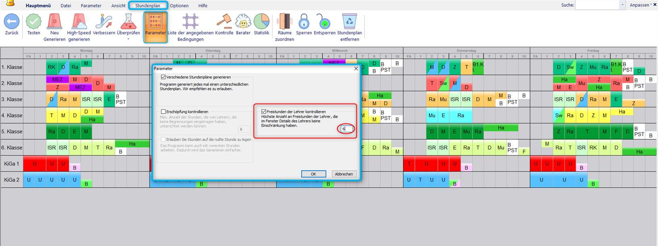Start High-Speed generieren tool
This screenshot has height=246, width=658.
pos(79,22)
